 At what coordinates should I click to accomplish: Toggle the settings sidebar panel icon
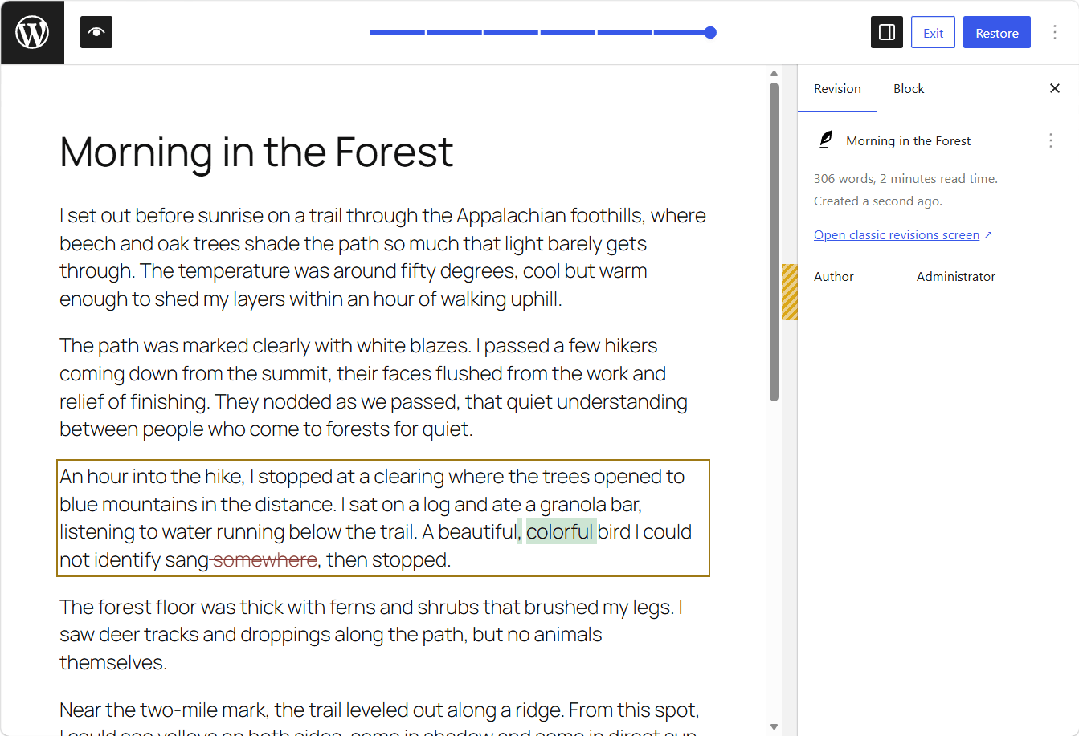887,33
